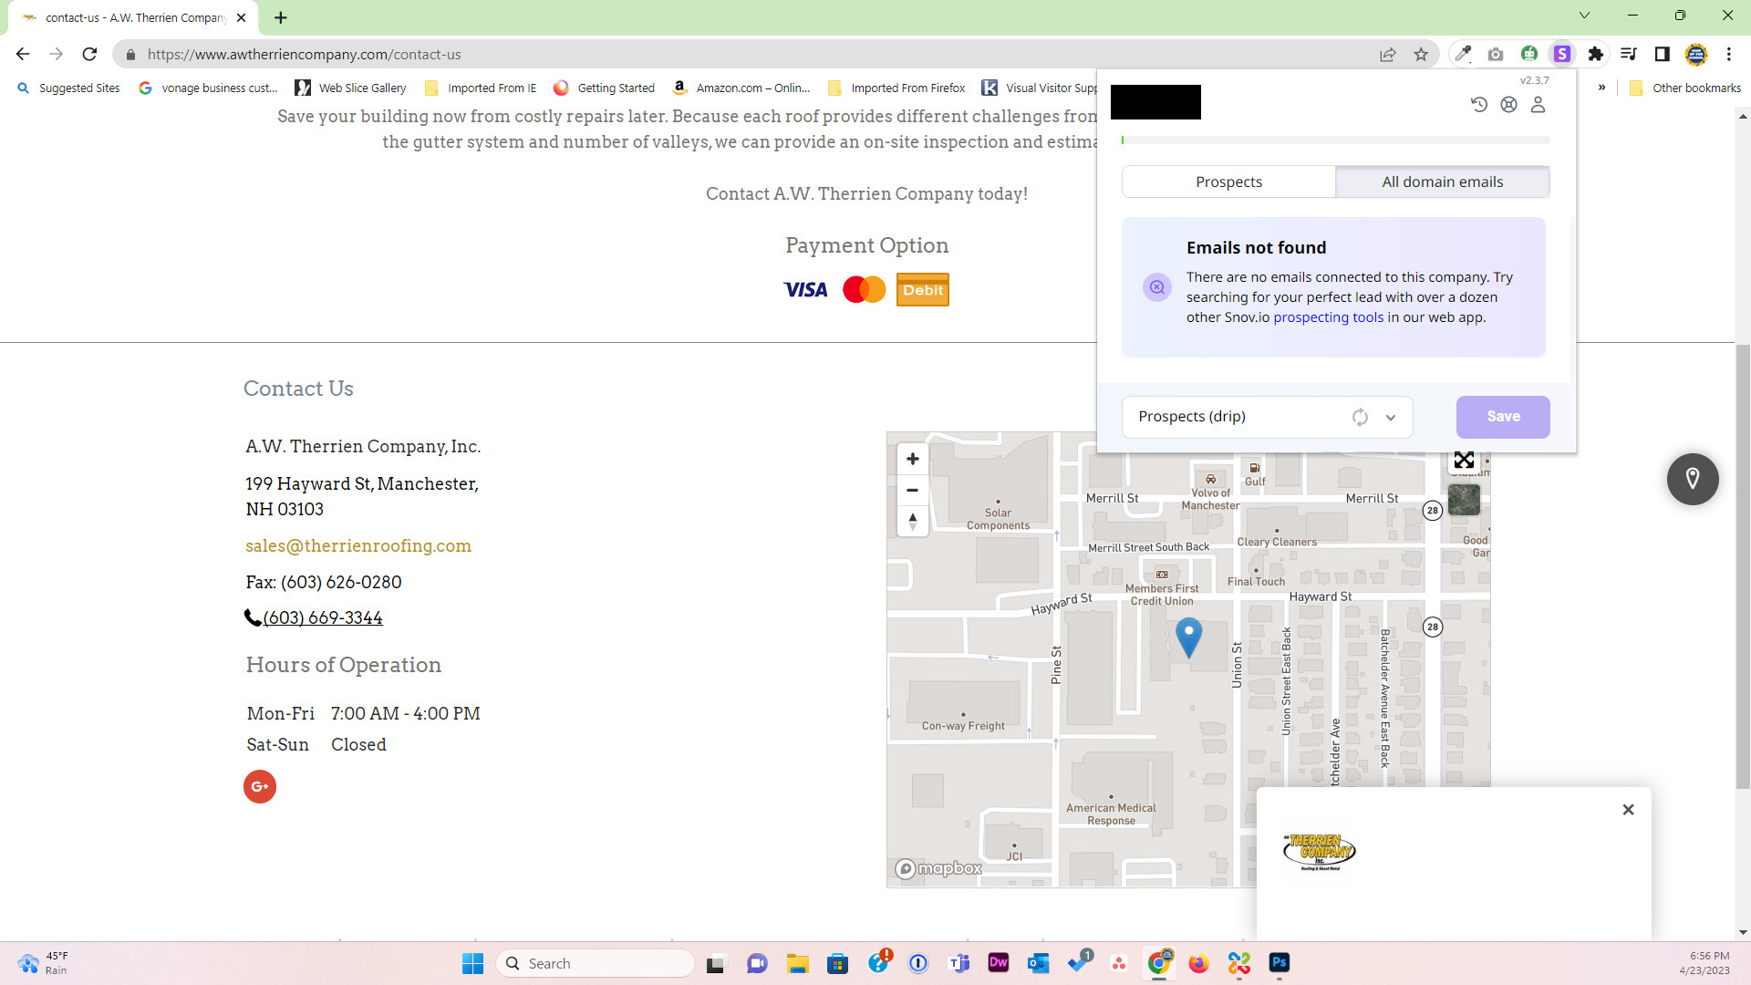1751x985 pixels.
Task: Click the save button in Snov.io panel
Action: 1502,416
